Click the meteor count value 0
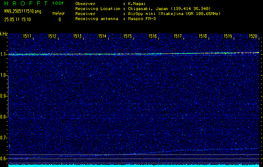Screen dimensions: 263x167 pyautogui.click(x=60, y=20)
